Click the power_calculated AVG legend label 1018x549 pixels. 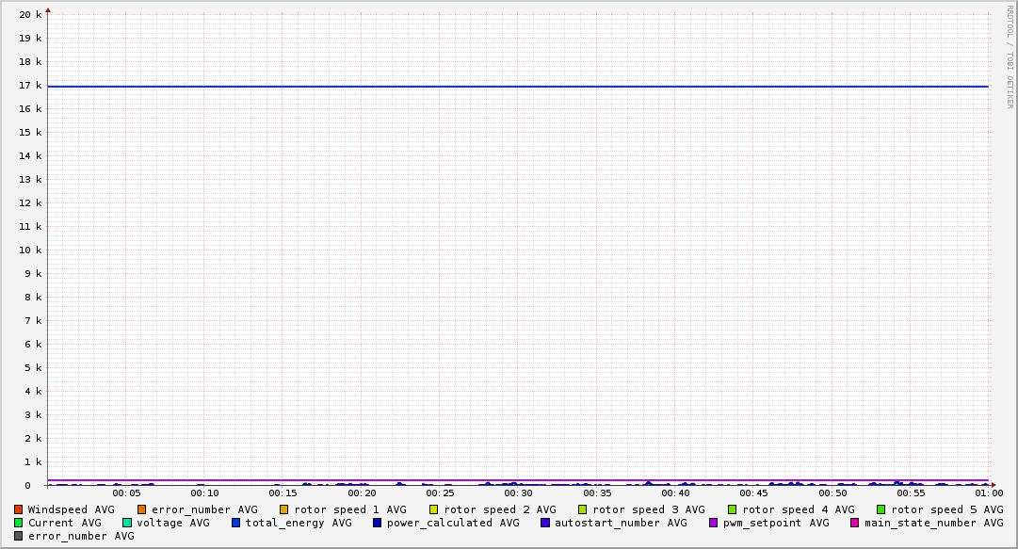(453, 523)
